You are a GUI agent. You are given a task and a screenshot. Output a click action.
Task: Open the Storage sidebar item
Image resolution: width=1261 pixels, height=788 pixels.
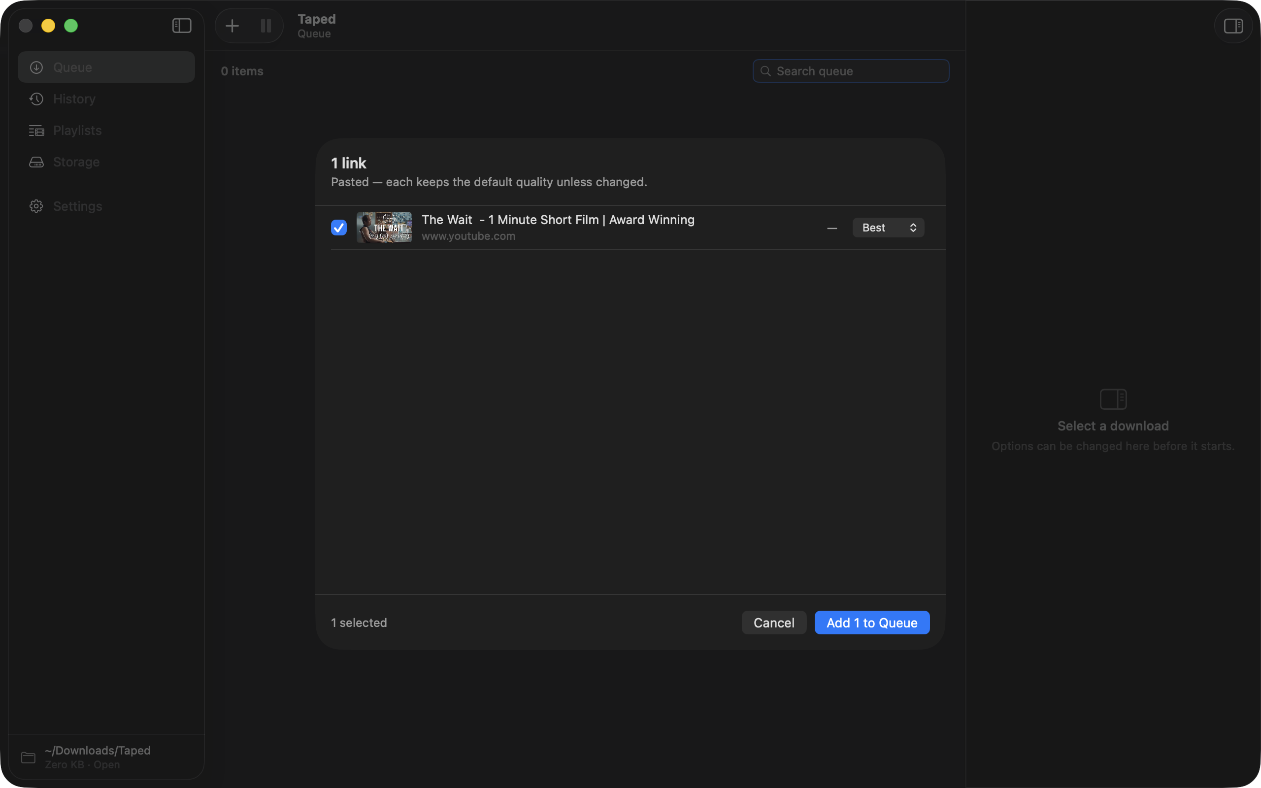coord(106,162)
